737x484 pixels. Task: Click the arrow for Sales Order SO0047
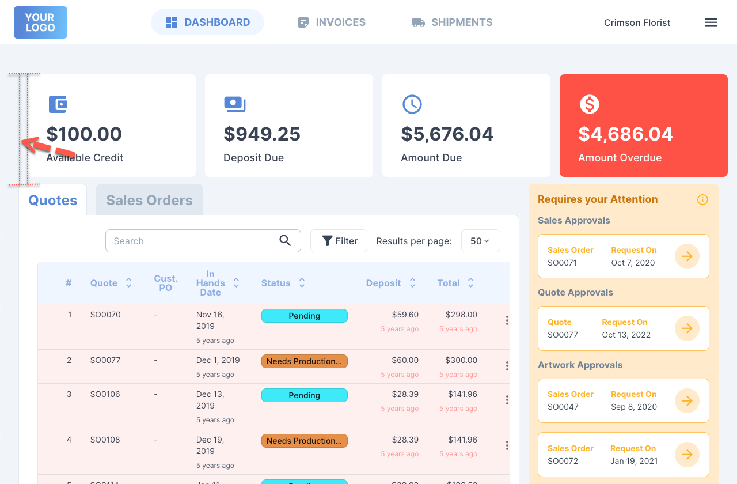point(687,401)
